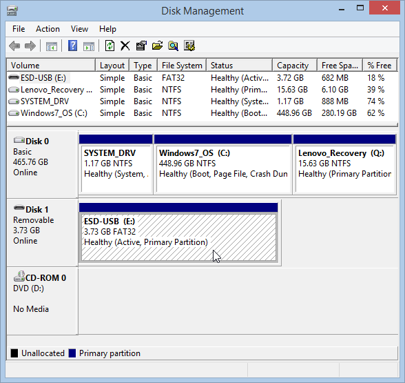405x383 pixels.
Task: Sort by the Volume column header
Action: [x=51, y=65]
